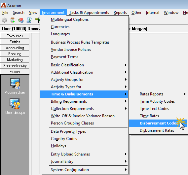
Task: Select Languages menu item
Action: pyautogui.click(x=84, y=34)
